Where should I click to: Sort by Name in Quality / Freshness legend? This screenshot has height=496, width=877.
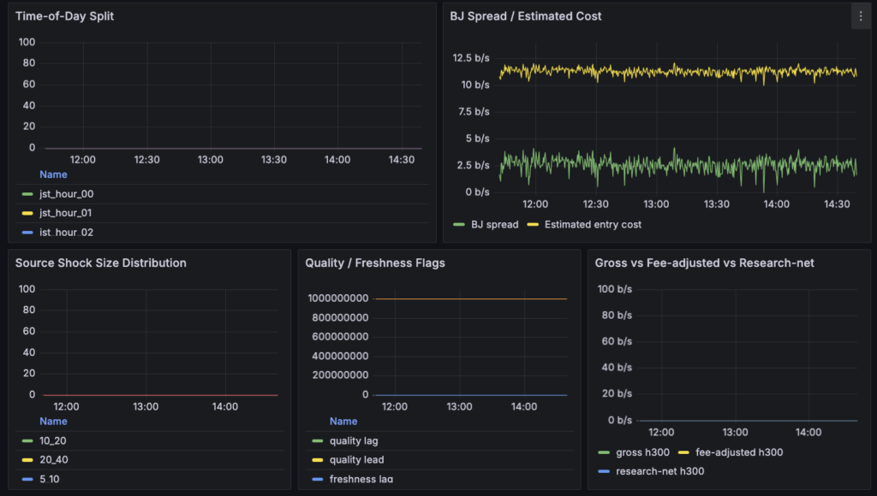[343, 422]
